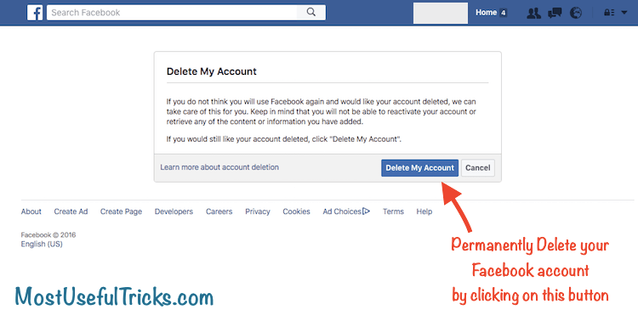638x321 pixels.
Task: Open the Help footer link
Action: [424, 211]
